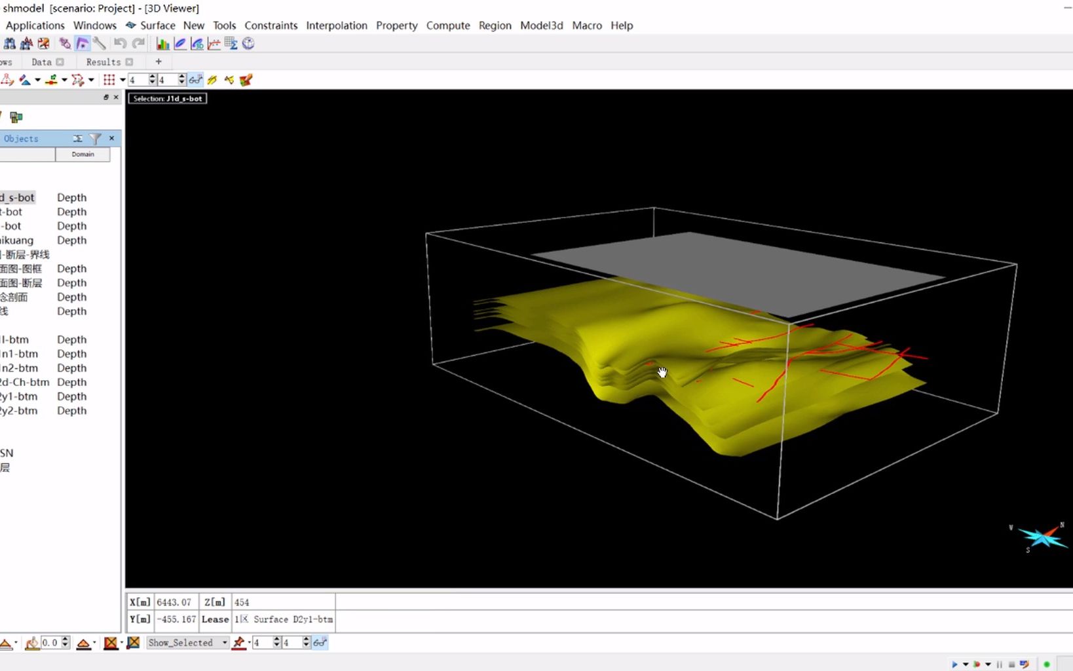Click the red-blue figures icon in the main toolbar
The width and height of the screenshot is (1073, 671).
coord(26,44)
